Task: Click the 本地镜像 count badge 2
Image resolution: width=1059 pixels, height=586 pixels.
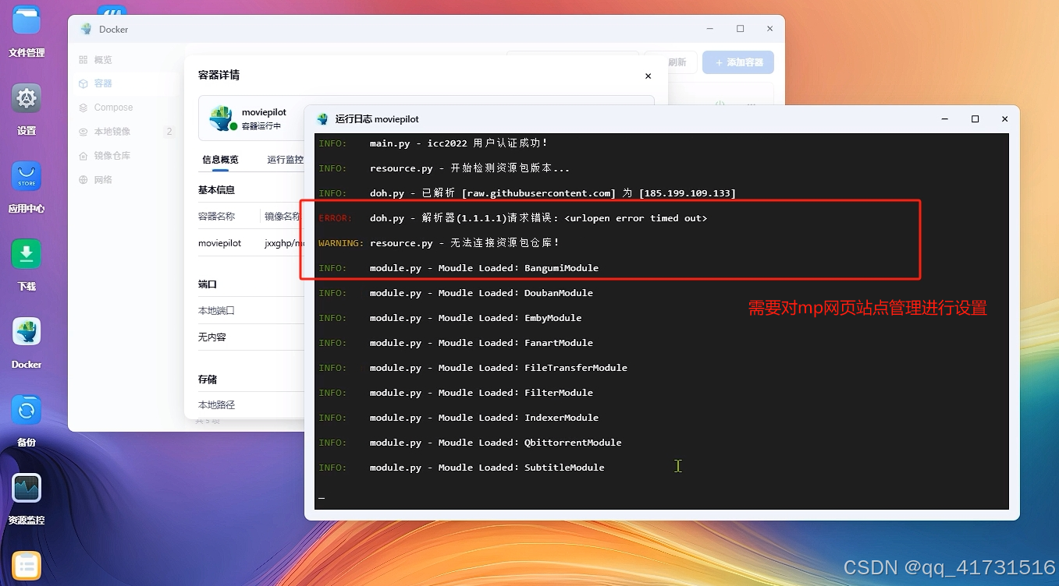Action: tap(169, 132)
